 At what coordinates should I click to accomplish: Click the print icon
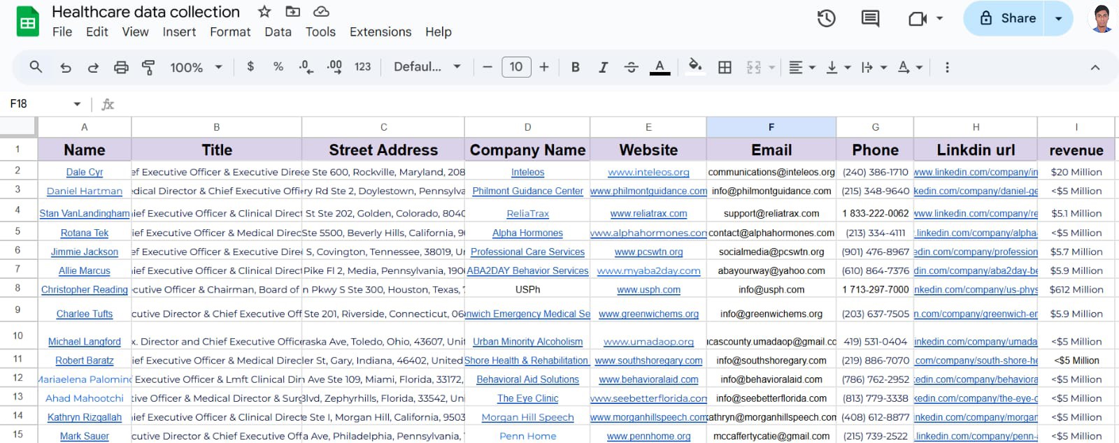121,67
